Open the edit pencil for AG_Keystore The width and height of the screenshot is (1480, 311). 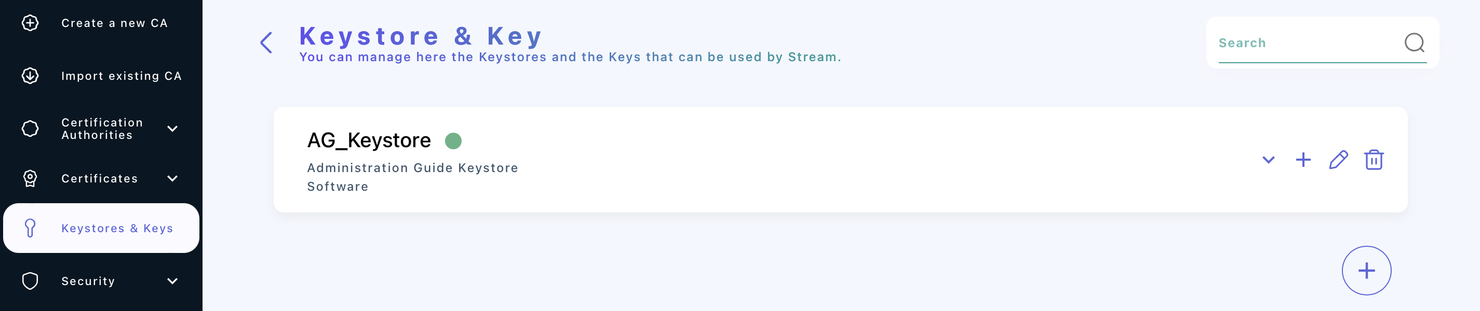point(1338,161)
